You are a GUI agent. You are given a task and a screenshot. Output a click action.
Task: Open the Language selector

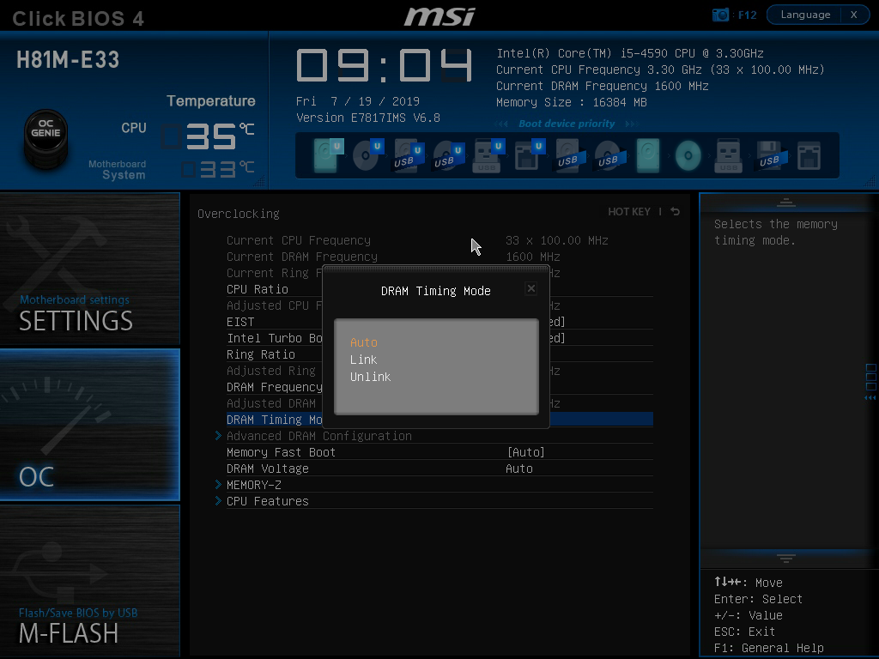pyautogui.click(x=805, y=15)
